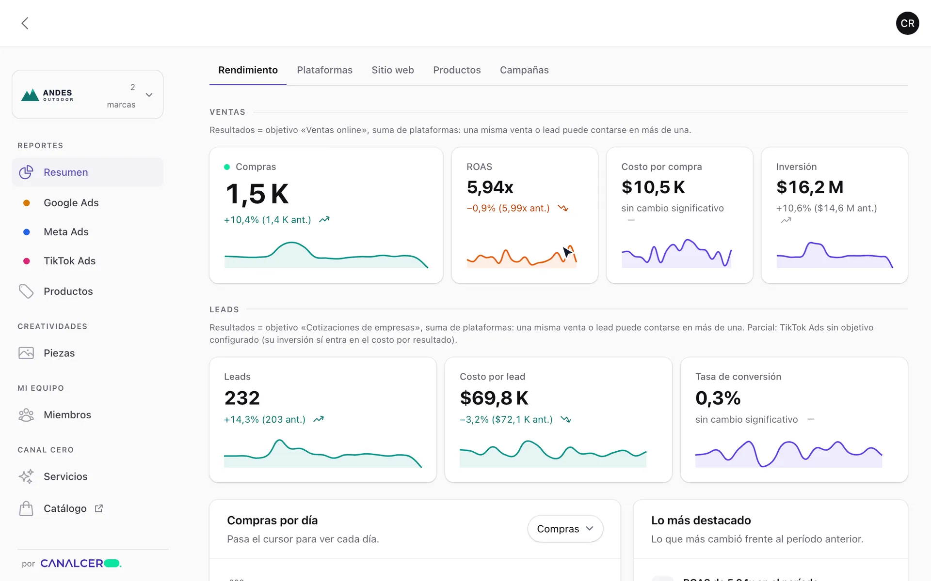Screen dimensions: 931x581
Task: Click the Catálogo shopping bag icon
Action: (x=26, y=508)
